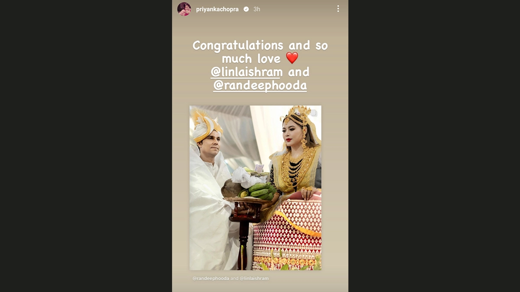Open the three-dot story options menu
Image resolution: width=520 pixels, height=292 pixels.
[338, 9]
